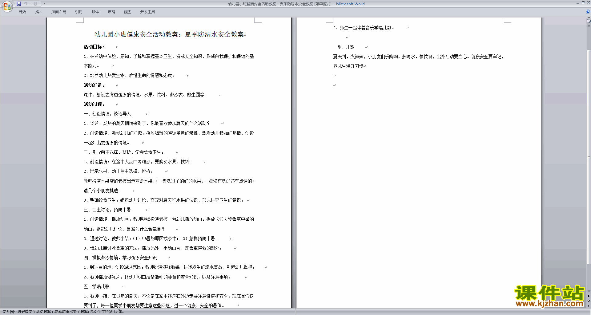Switch to the 开始 ribbon tab
The image size is (591, 315).
coord(22,12)
